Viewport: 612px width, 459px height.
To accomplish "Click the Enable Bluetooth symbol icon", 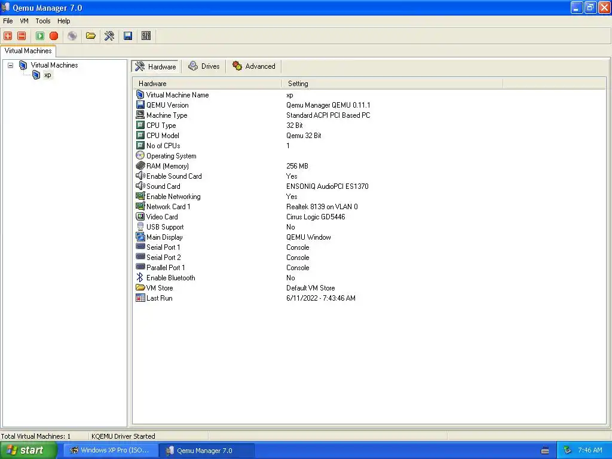I will (x=140, y=277).
